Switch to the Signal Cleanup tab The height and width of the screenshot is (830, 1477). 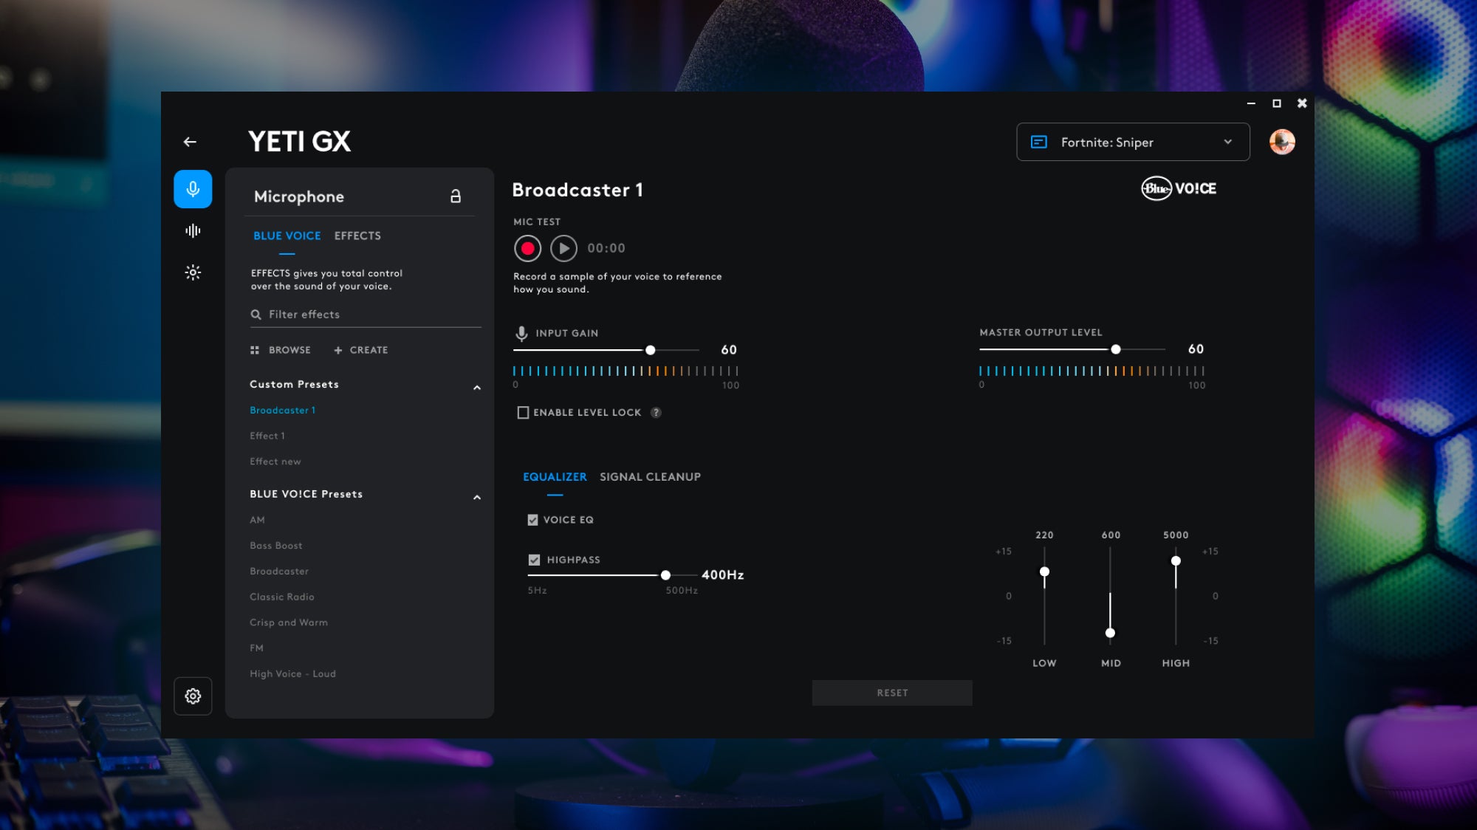click(650, 477)
